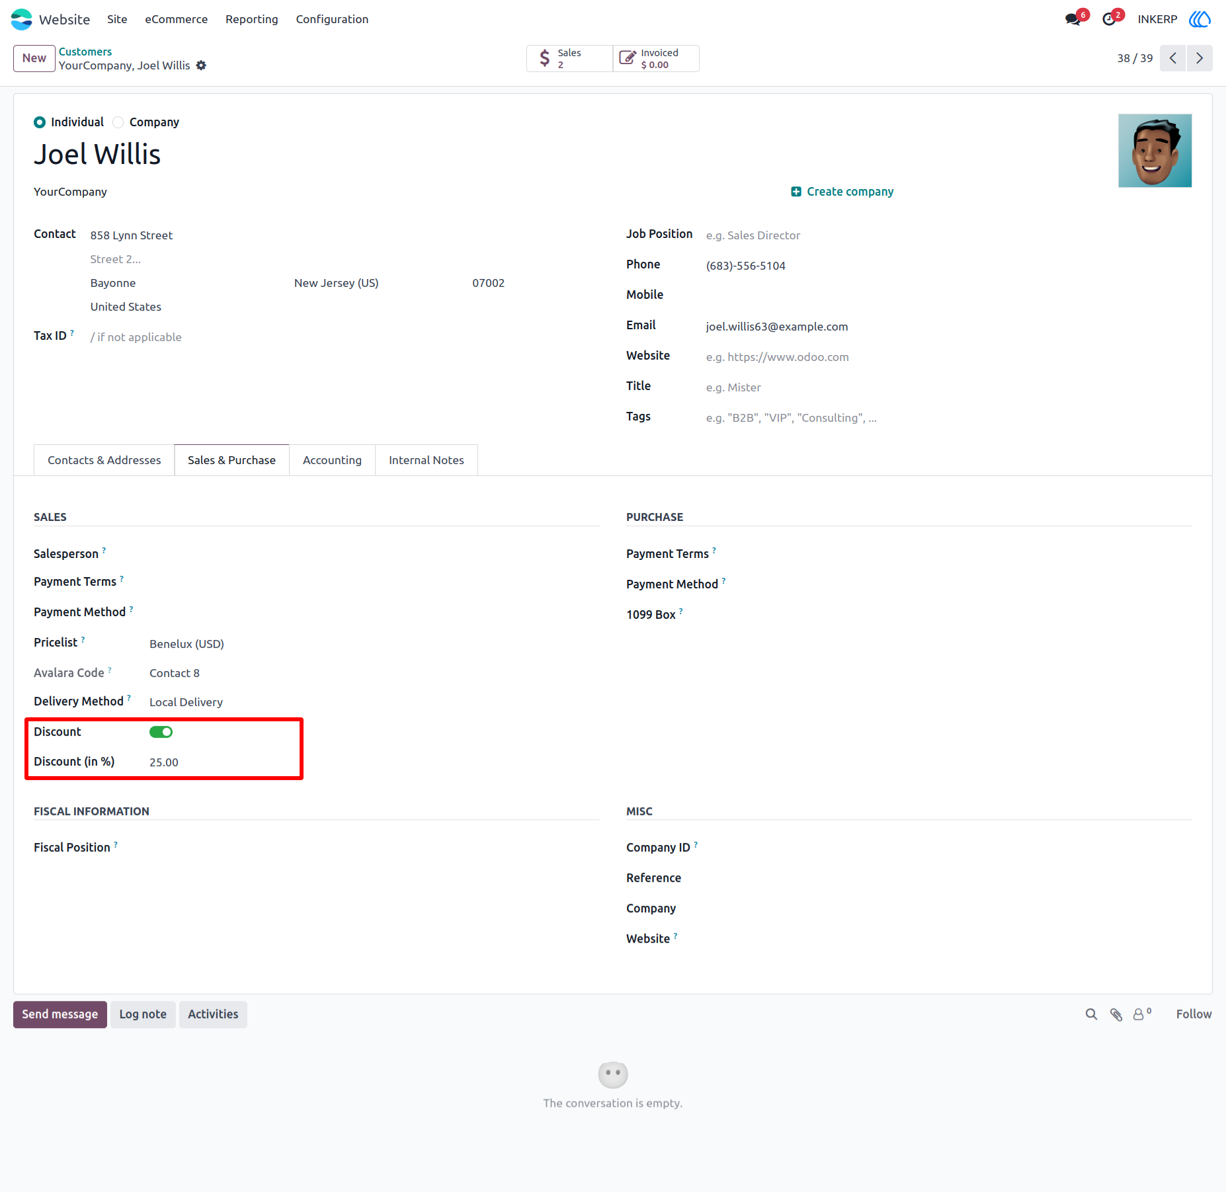Go to the previous record arrow

1172,58
